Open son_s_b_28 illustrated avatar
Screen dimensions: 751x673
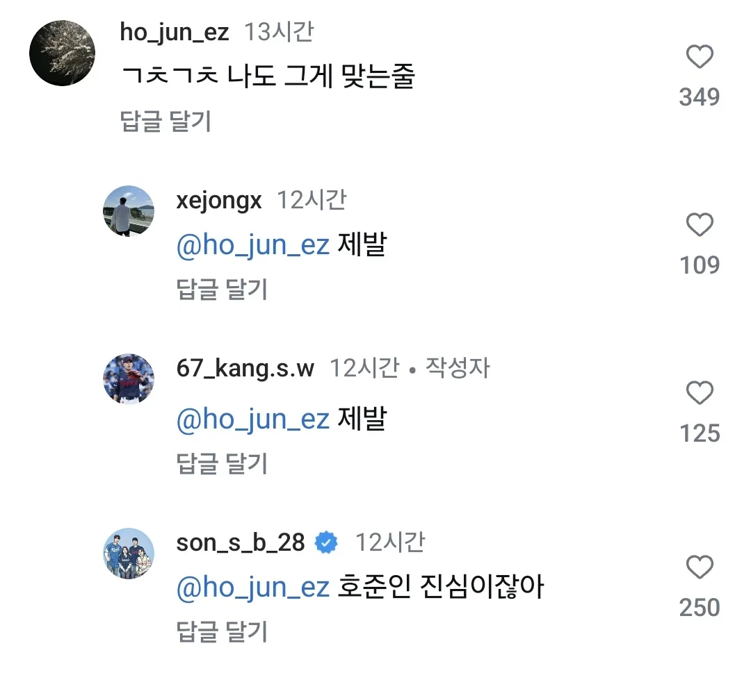(x=129, y=554)
